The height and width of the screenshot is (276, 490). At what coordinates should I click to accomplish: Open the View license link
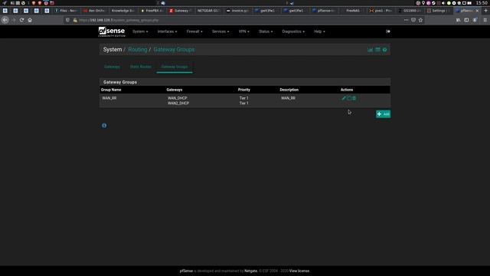(299, 271)
